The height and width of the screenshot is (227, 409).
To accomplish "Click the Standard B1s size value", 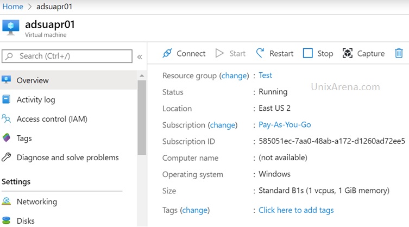I will [x=324, y=191].
